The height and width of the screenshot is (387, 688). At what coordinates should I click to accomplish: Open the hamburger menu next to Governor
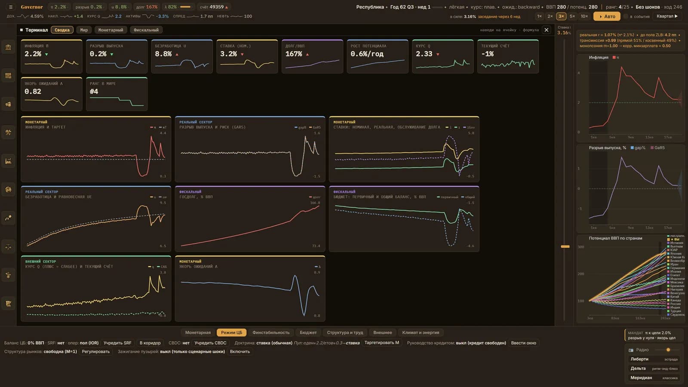tap(11, 7)
